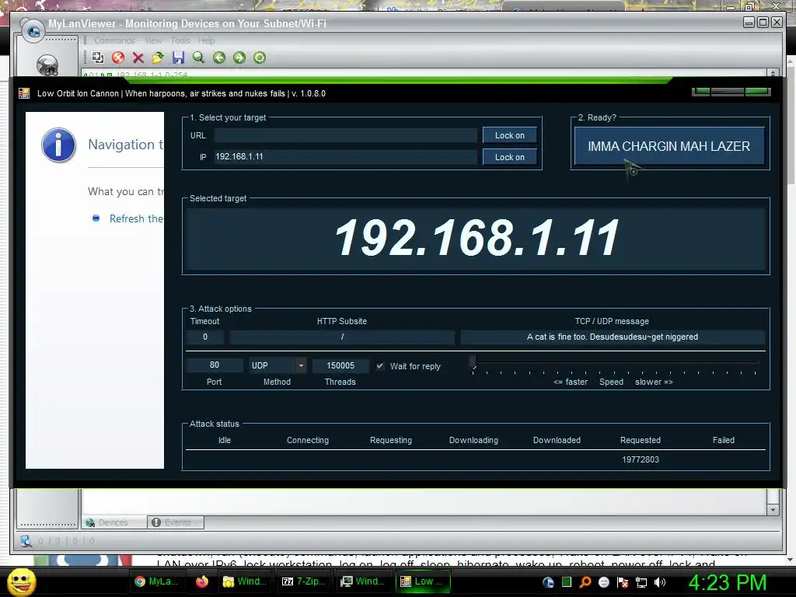Click the Navigation heading text
Viewport: 796px width, 597px height.
click(125, 145)
